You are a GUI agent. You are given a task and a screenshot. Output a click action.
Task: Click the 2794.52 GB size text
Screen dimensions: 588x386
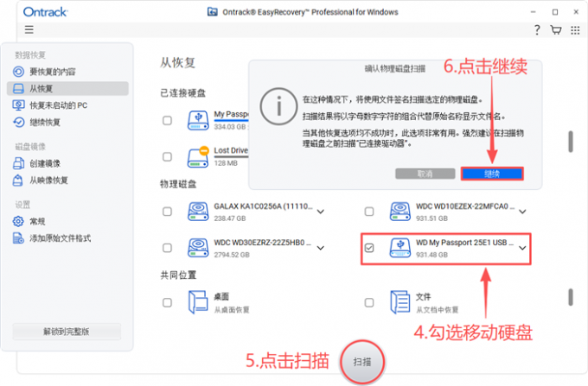[232, 255]
